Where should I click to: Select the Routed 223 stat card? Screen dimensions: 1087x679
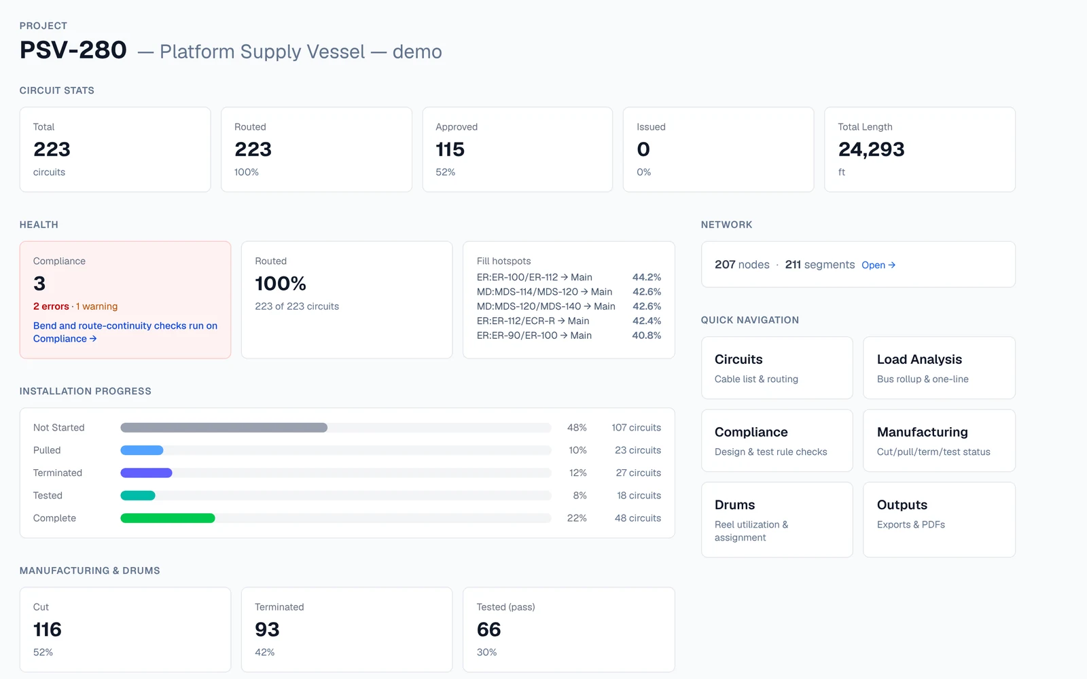point(316,149)
